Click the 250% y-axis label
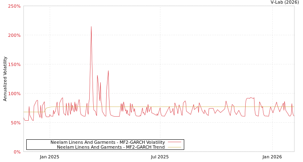Viewport: 303px width, 162px height. (14, 6)
